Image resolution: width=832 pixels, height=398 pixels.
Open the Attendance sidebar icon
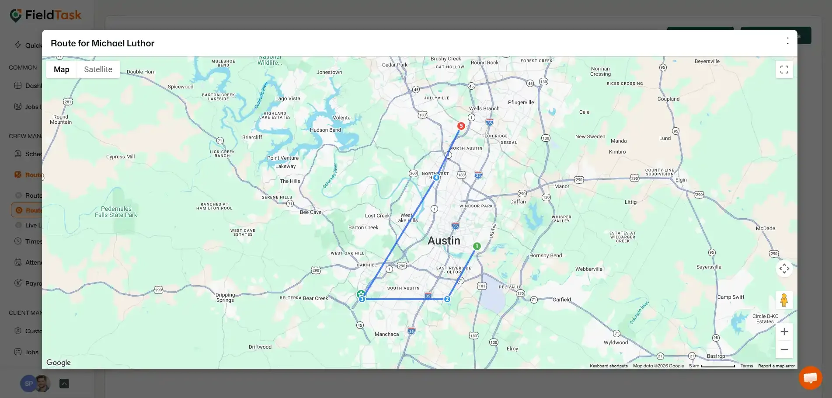(x=18, y=262)
